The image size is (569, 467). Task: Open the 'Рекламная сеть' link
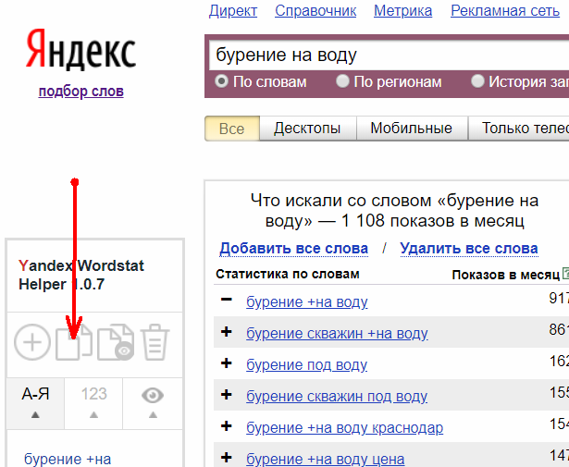(x=505, y=11)
